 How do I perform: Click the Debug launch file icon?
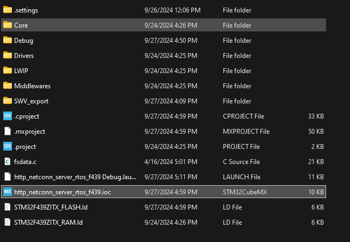pos(8,176)
